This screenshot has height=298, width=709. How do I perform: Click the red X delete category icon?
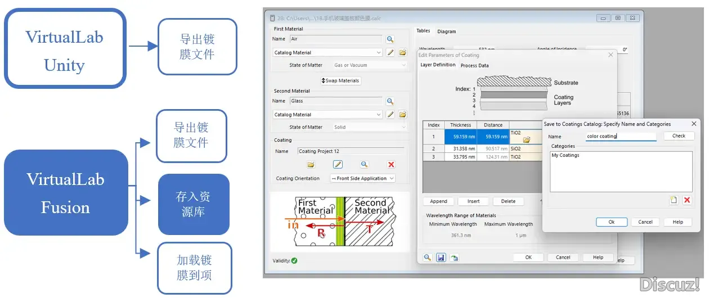point(687,200)
